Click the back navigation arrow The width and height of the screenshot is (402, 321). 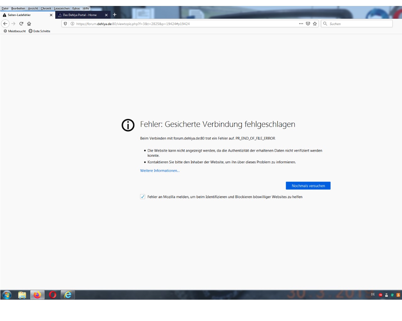point(5,24)
